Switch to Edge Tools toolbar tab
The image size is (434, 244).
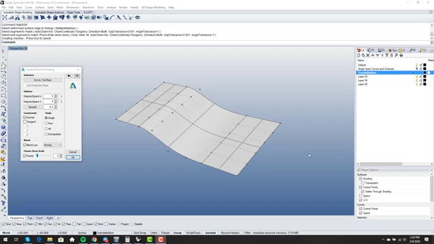pyautogui.click(x=74, y=12)
